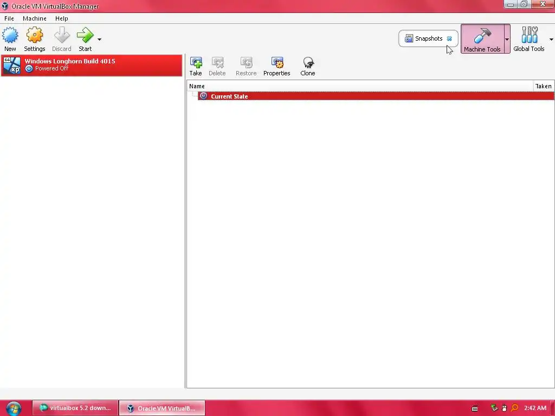
Task: Open snapshot Properties
Action: pyautogui.click(x=277, y=66)
